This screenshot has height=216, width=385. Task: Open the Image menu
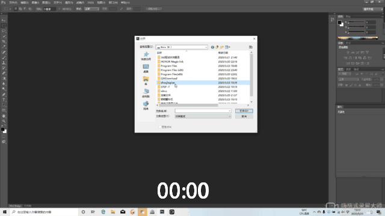tap(35, 2)
